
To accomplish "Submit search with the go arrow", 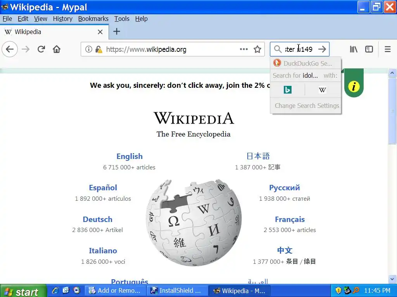I will coord(322,49).
